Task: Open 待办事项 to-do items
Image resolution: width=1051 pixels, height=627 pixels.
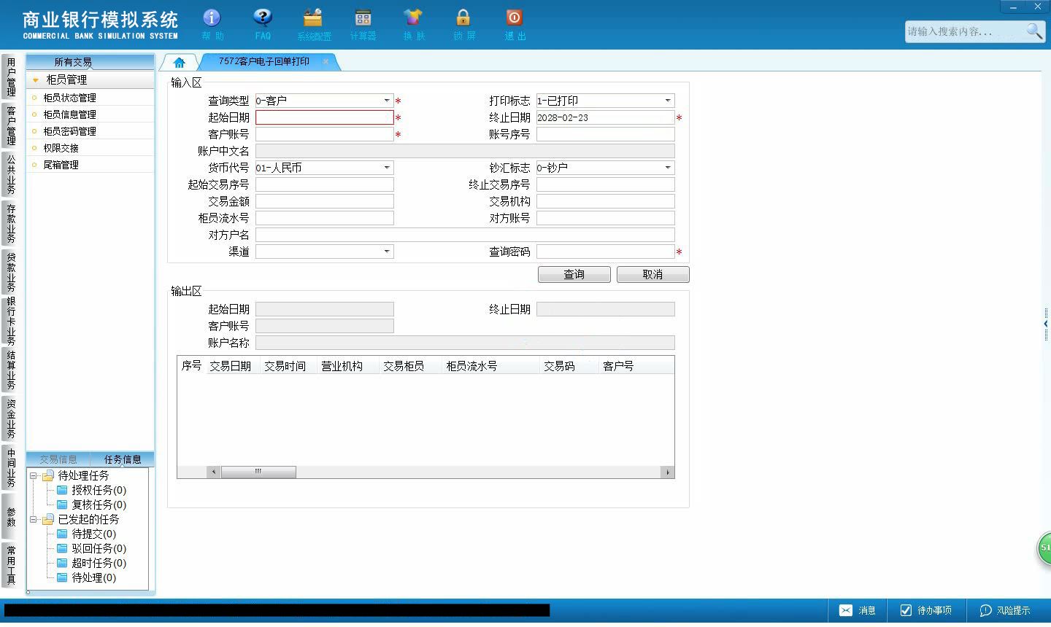Action: point(925,610)
